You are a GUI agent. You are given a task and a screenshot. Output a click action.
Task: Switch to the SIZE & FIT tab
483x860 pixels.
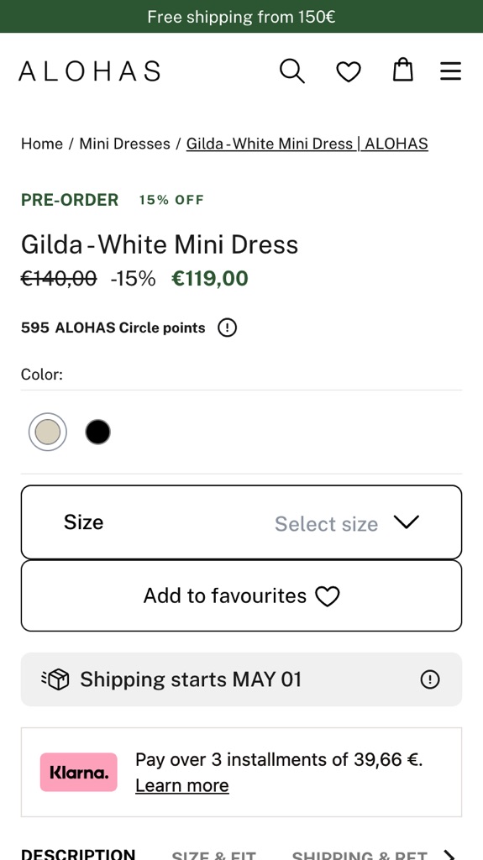213,856
